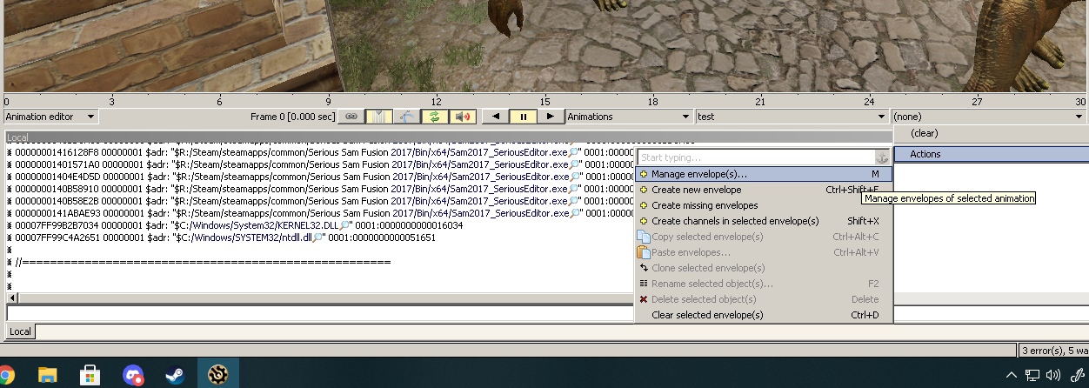The height and width of the screenshot is (388, 1089).
Task: Open the Animation editor dropdown
Action: pyautogui.click(x=51, y=117)
